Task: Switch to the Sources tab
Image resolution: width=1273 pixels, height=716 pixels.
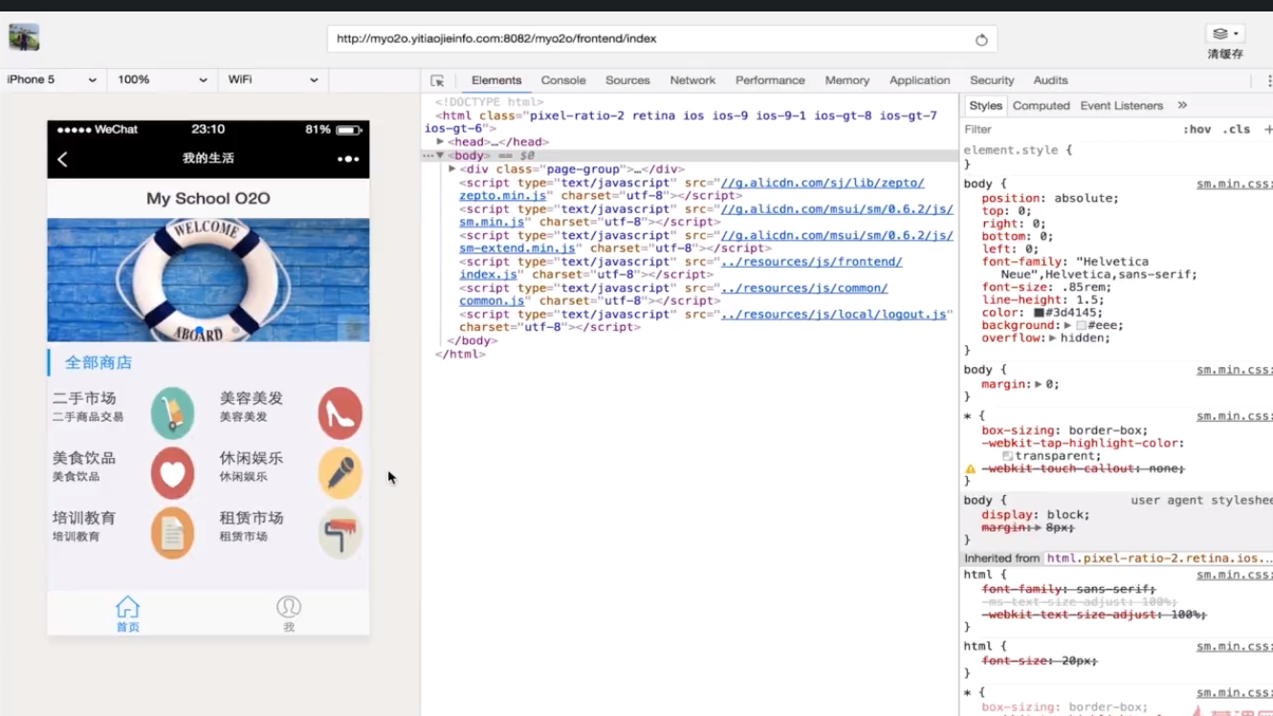Action: (x=627, y=80)
